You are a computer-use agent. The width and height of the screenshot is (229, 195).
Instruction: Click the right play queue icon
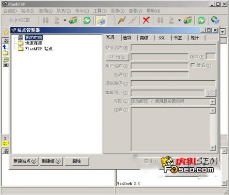171,20
